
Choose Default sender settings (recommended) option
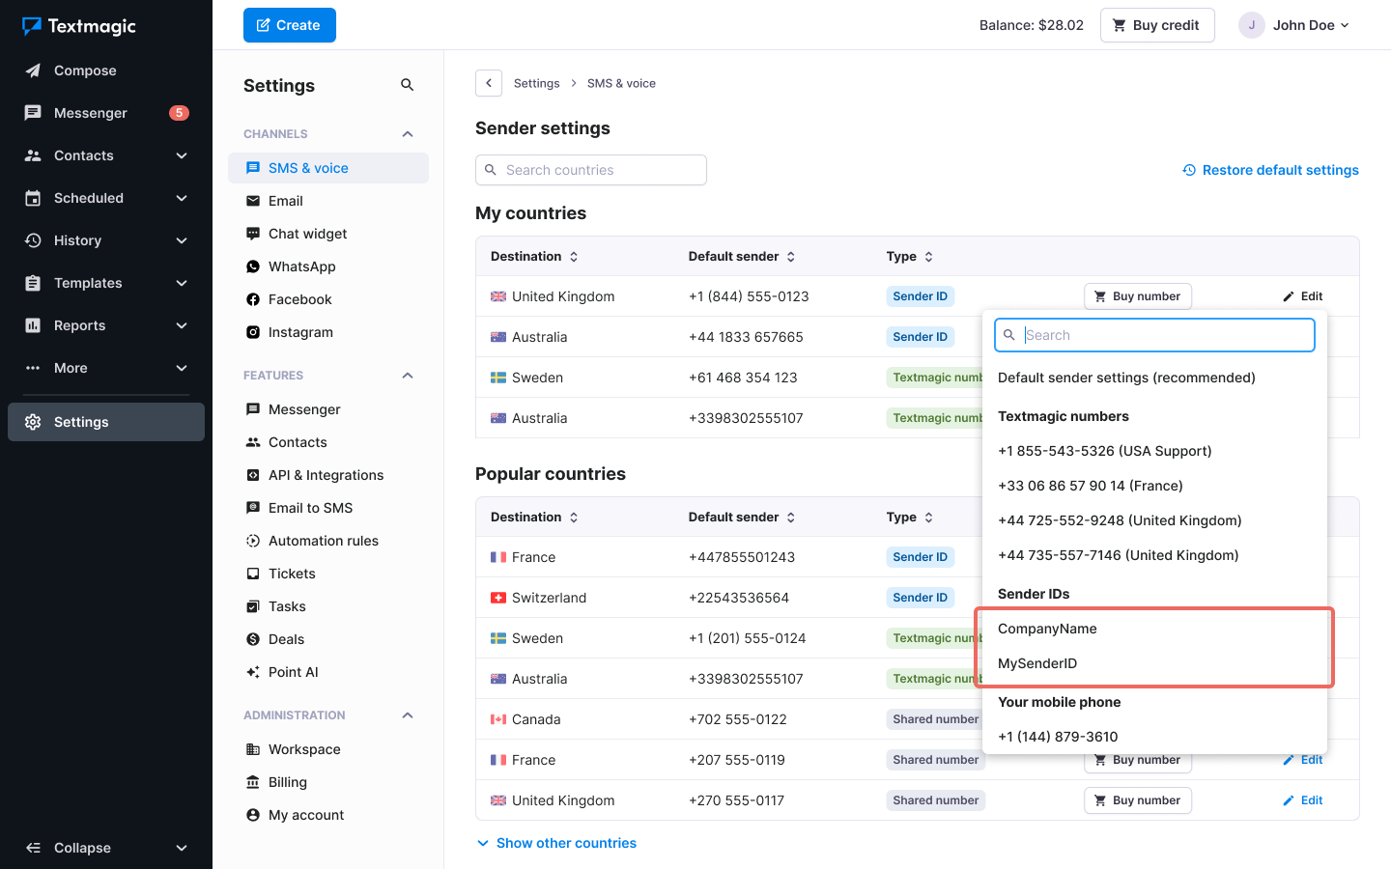(1126, 378)
